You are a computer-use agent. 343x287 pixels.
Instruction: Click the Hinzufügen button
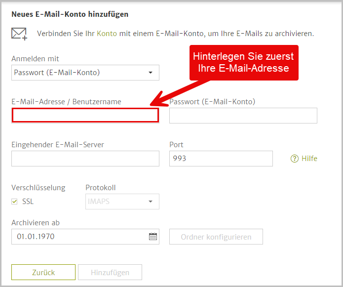110,272
